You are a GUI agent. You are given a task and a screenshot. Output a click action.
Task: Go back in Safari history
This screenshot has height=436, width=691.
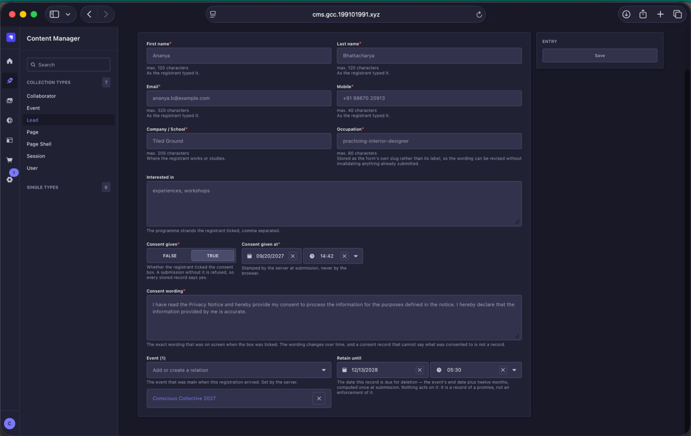coord(89,14)
